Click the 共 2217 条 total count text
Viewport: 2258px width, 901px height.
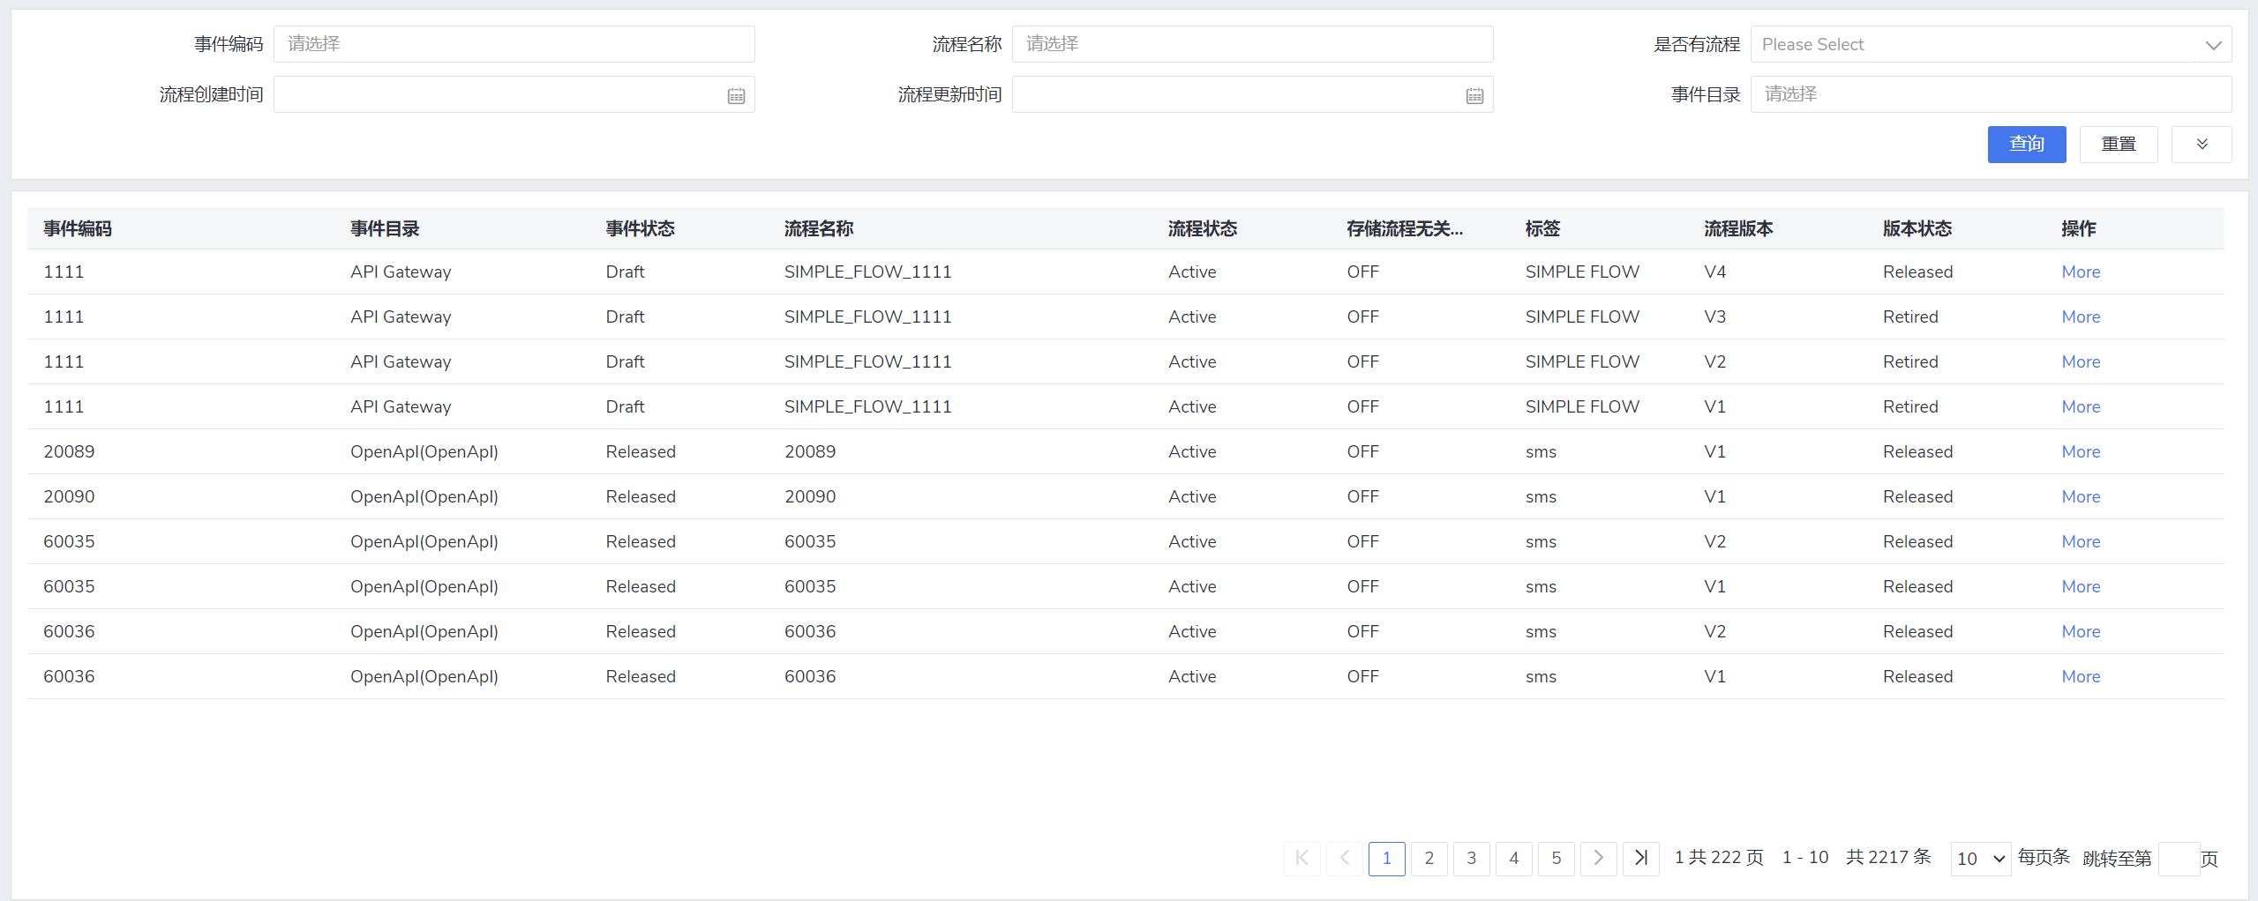[x=1888, y=857]
